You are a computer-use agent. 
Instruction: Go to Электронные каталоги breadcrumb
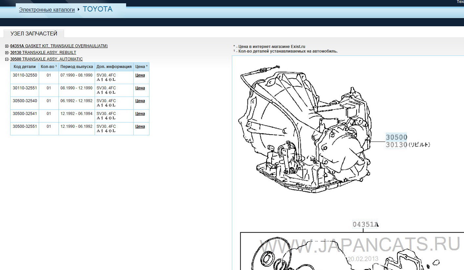pyautogui.click(x=47, y=10)
